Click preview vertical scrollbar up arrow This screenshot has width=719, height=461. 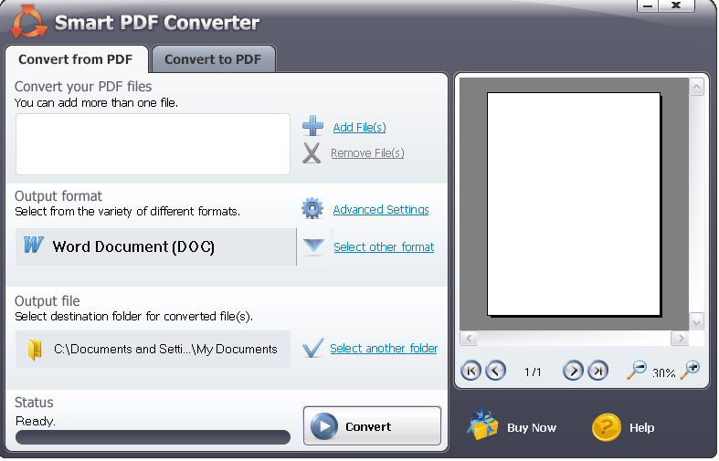[696, 87]
